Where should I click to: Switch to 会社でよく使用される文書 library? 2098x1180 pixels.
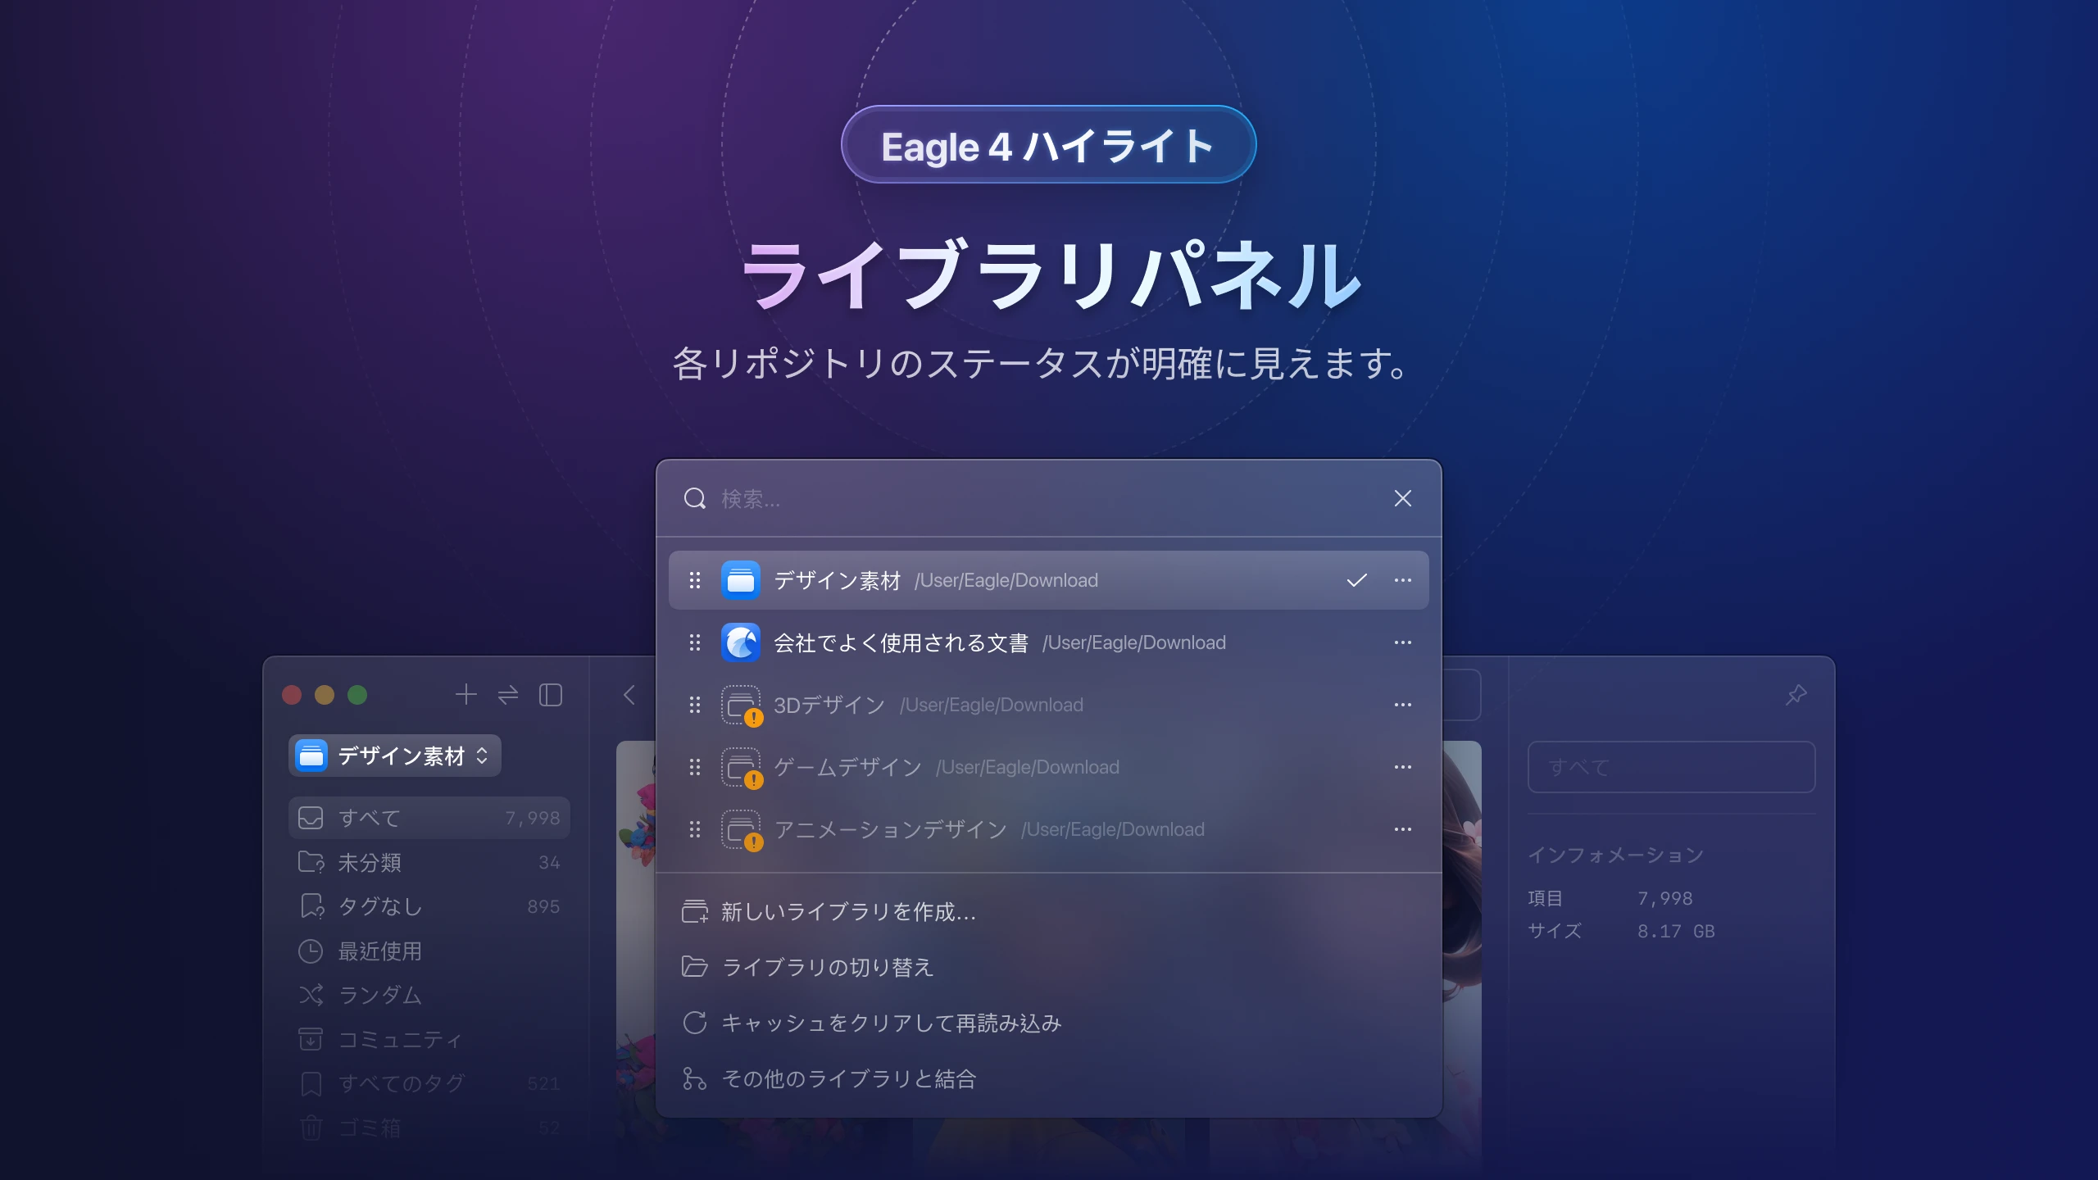click(1048, 642)
